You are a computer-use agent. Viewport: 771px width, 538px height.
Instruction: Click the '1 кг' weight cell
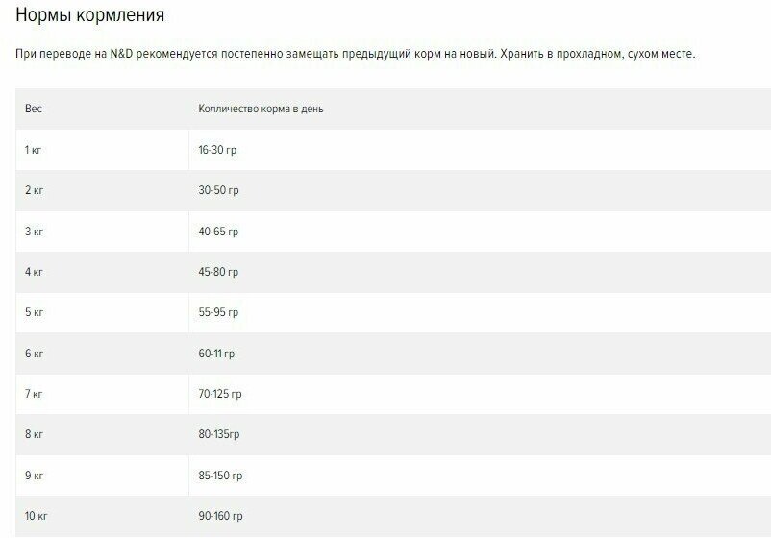(x=102, y=150)
